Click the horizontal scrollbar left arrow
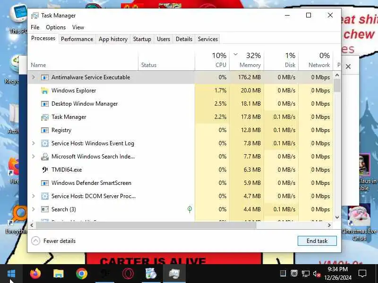Image resolution: width=378 pixels, height=283 pixels. click(32, 225)
